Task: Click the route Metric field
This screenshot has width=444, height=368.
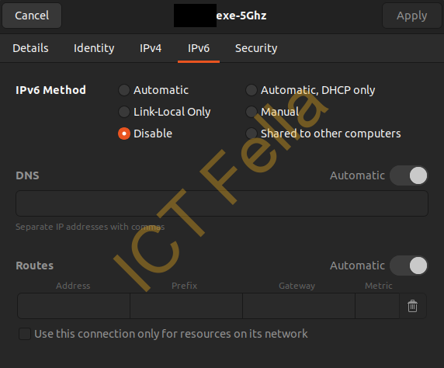Action: [x=377, y=306]
